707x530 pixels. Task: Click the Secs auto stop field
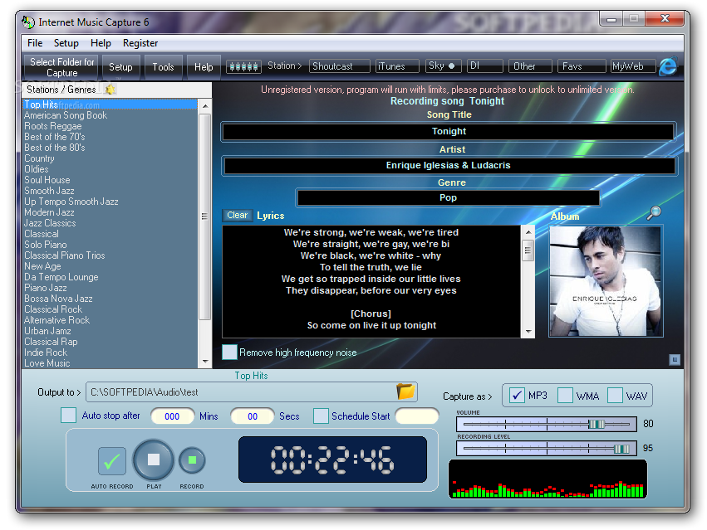(252, 416)
